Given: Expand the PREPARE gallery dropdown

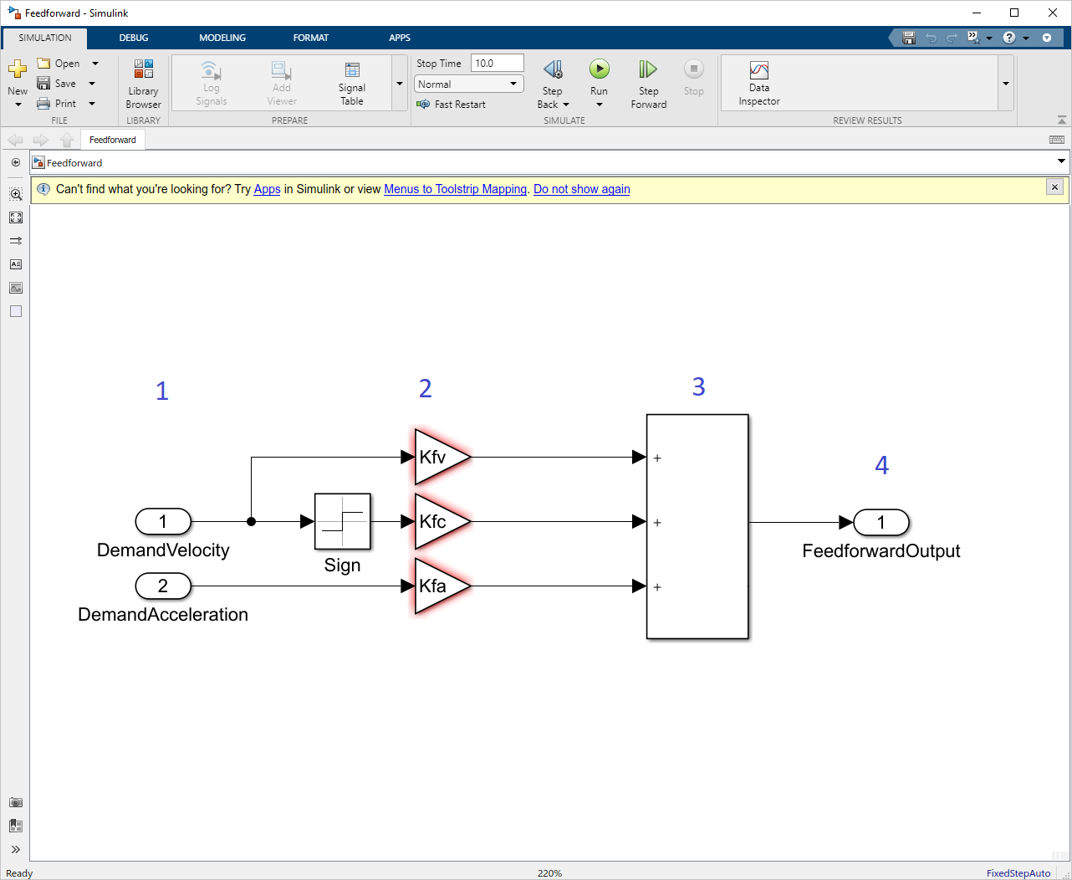Looking at the screenshot, I should [400, 84].
